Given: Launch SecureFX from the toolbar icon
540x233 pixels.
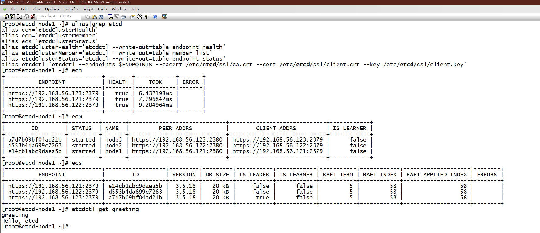Looking at the screenshot, I should pyautogui.click(x=164, y=17).
